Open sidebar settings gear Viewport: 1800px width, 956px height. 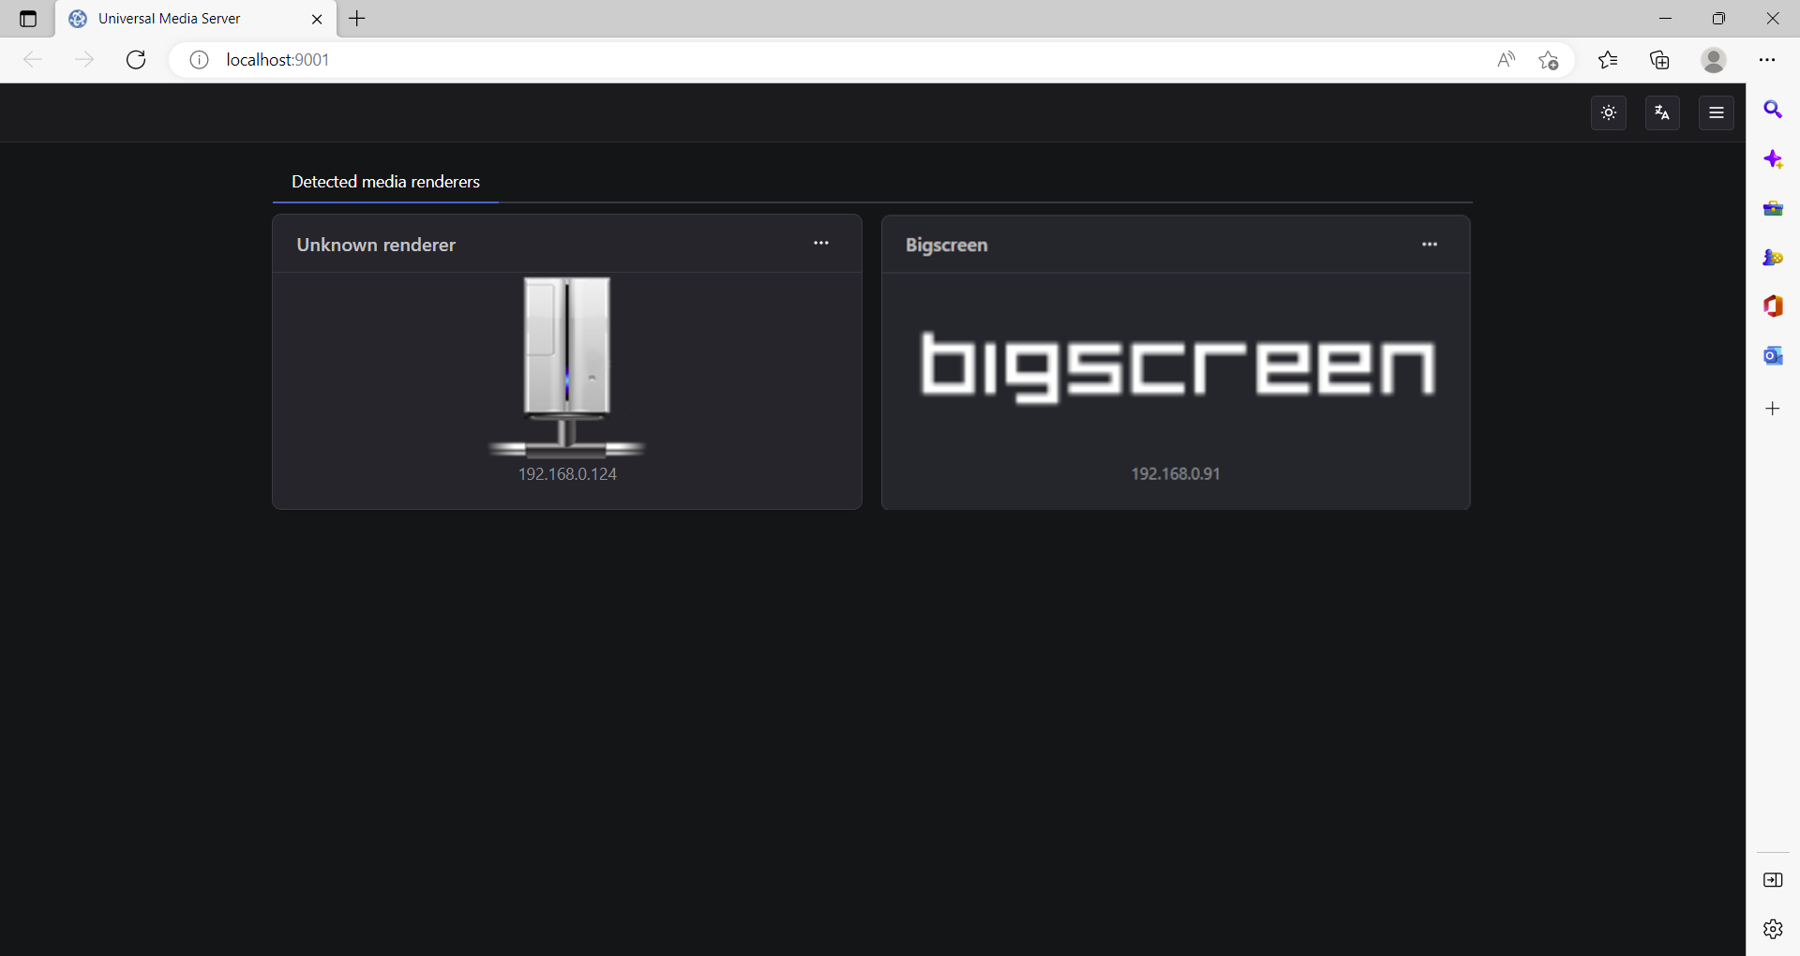[1773, 929]
